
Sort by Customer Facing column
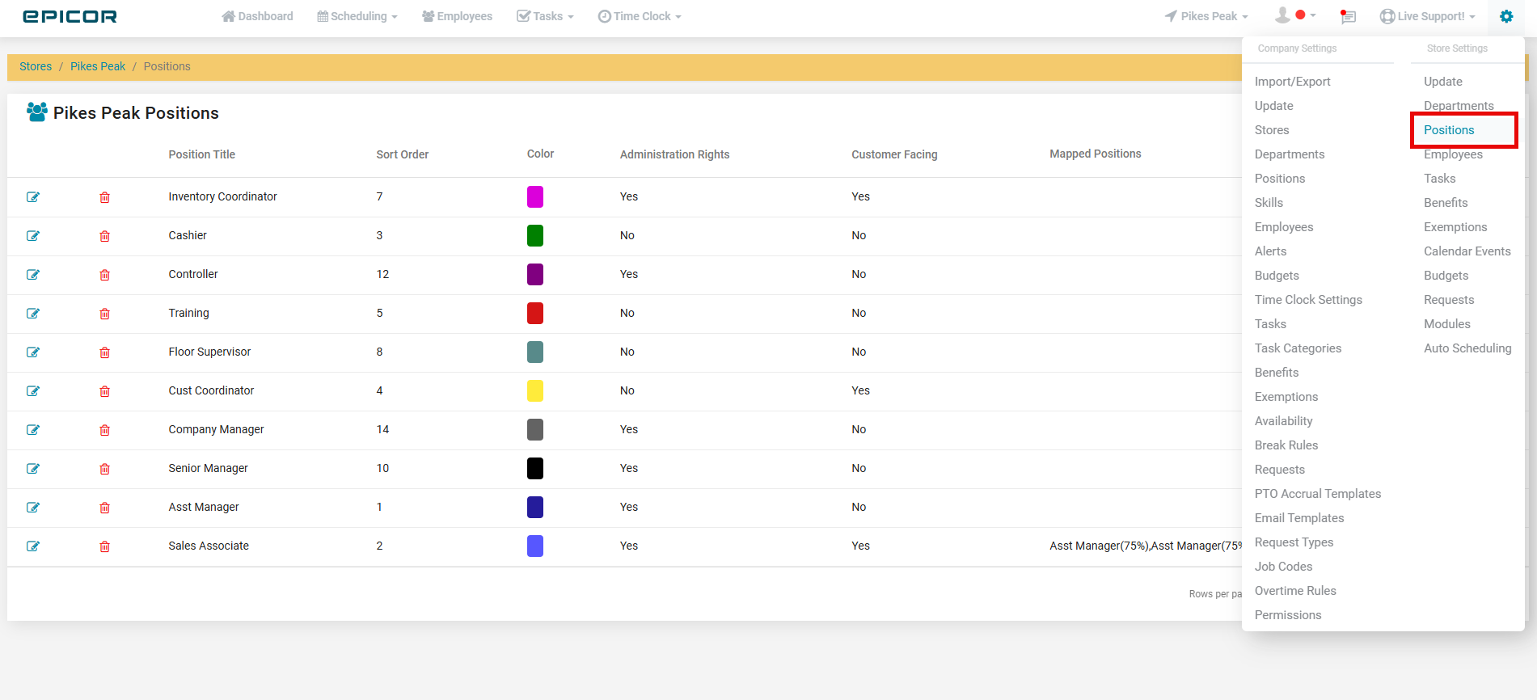(894, 154)
